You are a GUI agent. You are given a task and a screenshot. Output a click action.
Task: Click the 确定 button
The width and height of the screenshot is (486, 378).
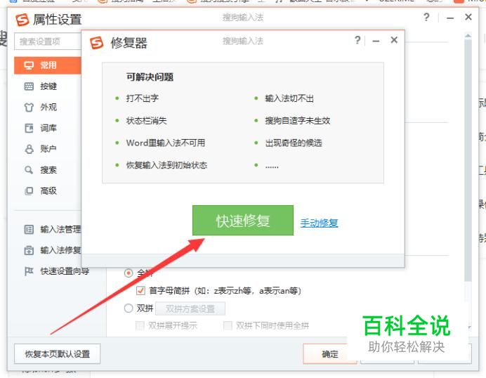pos(330,354)
